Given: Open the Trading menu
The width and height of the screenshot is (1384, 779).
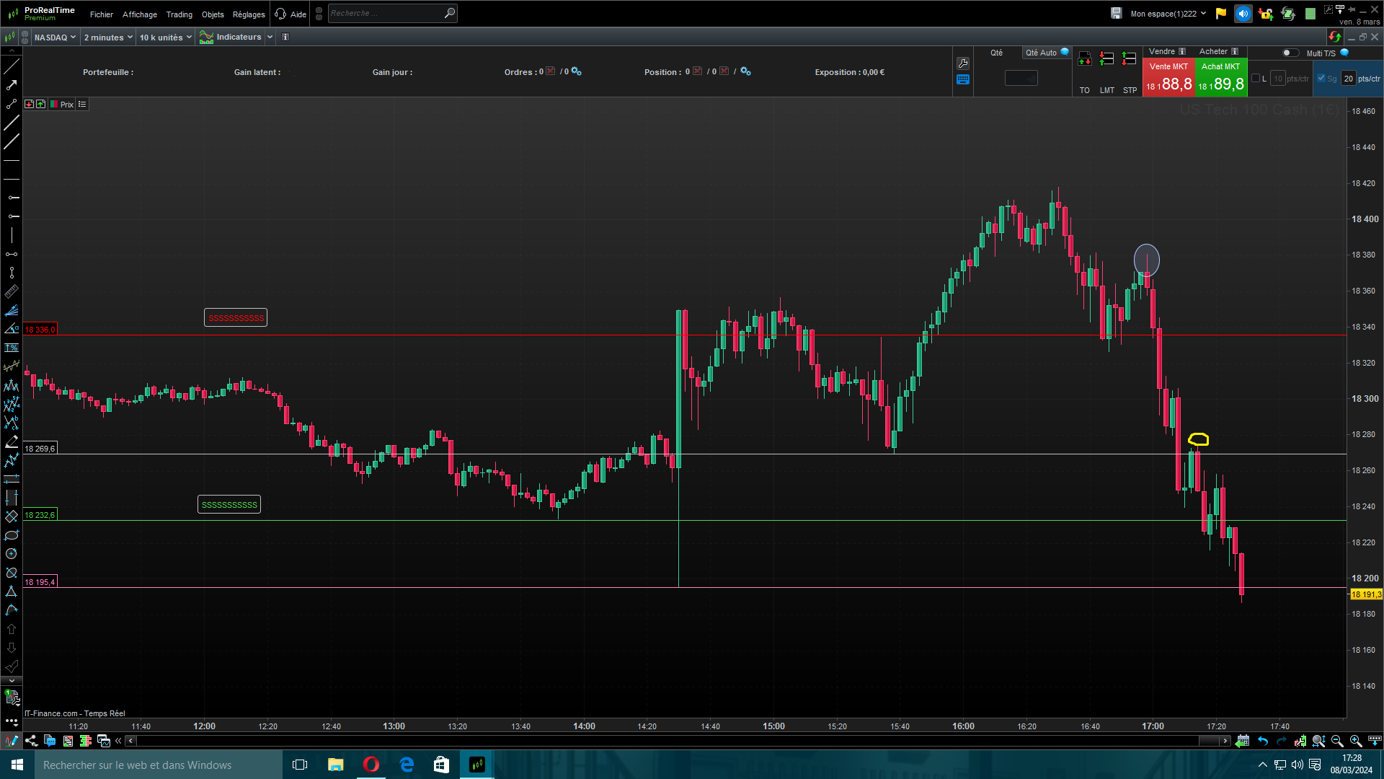Looking at the screenshot, I should (179, 14).
